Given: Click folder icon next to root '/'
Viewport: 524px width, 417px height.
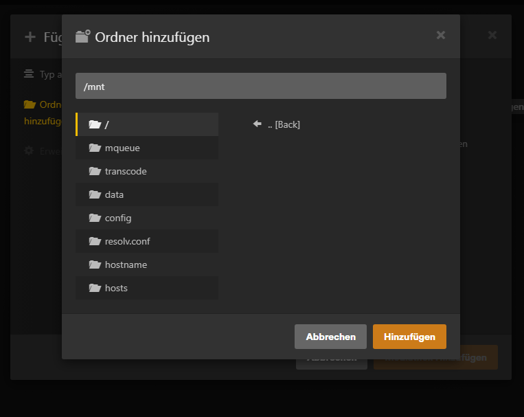Looking at the screenshot, I should [95, 124].
